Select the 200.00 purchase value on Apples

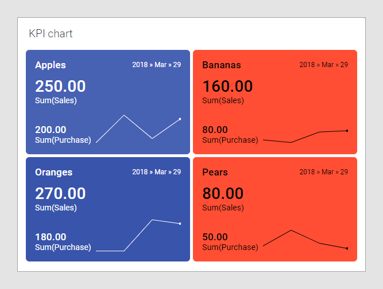coord(51,130)
